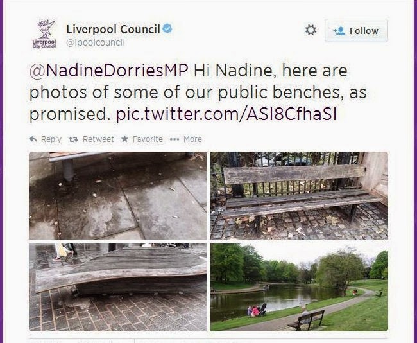Click the blue verified badge
Image resolution: width=417 pixels, height=343 pixels.
point(167,29)
